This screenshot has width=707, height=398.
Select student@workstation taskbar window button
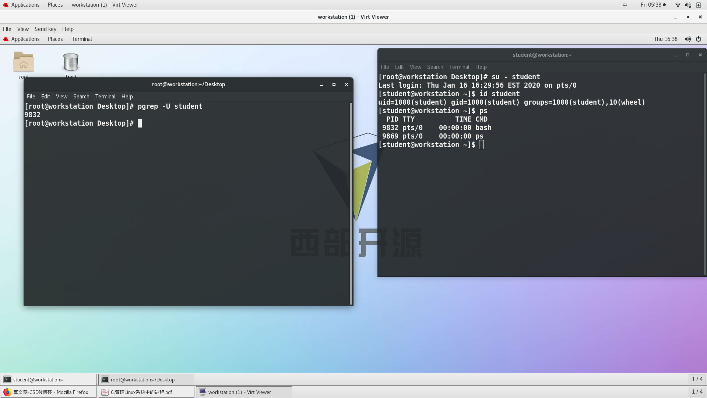(x=49, y=380)
